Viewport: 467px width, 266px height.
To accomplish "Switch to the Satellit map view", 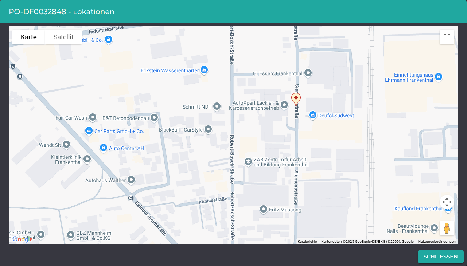I will 63,37.
